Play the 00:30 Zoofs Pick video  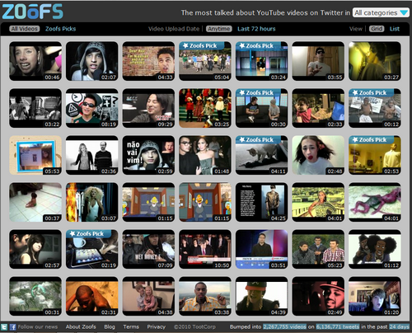(x=262, y=108)
